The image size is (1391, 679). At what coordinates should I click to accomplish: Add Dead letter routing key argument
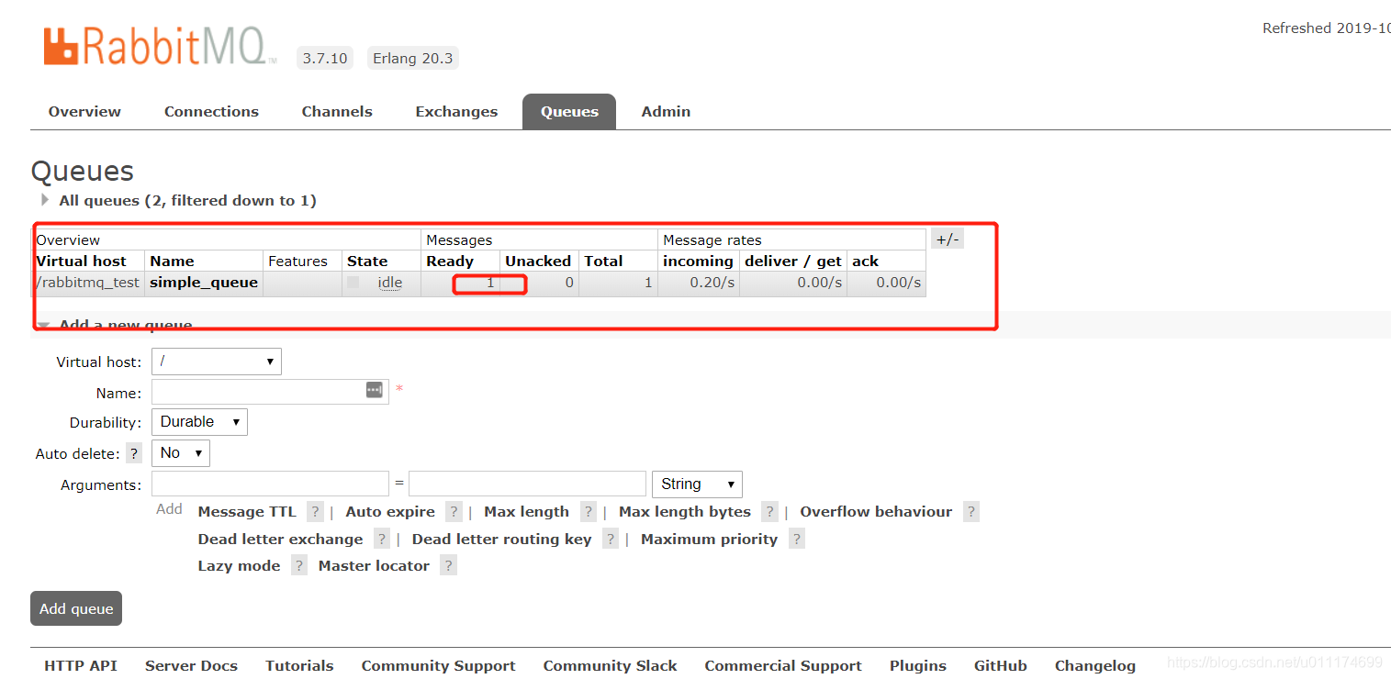click(501, 540)
